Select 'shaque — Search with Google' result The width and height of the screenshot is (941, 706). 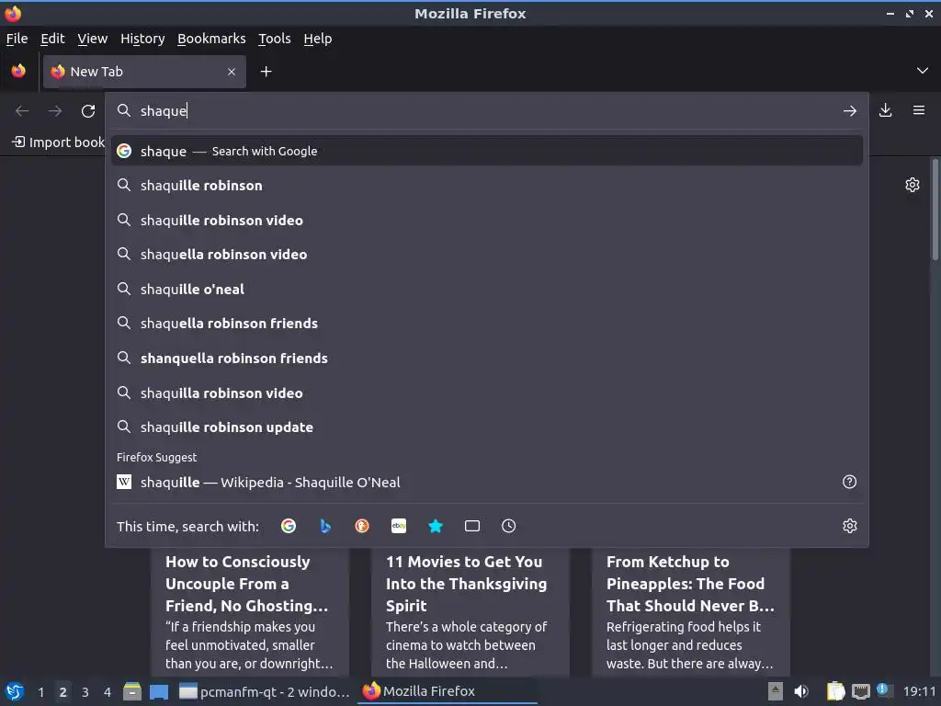487,152
